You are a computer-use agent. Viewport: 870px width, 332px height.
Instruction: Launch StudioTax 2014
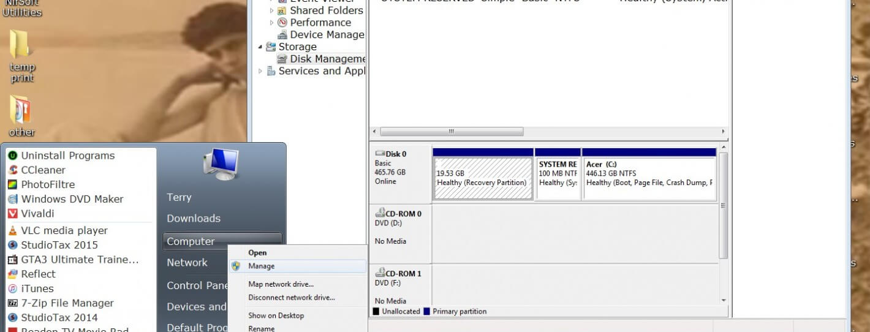click(x=59, y=318)
